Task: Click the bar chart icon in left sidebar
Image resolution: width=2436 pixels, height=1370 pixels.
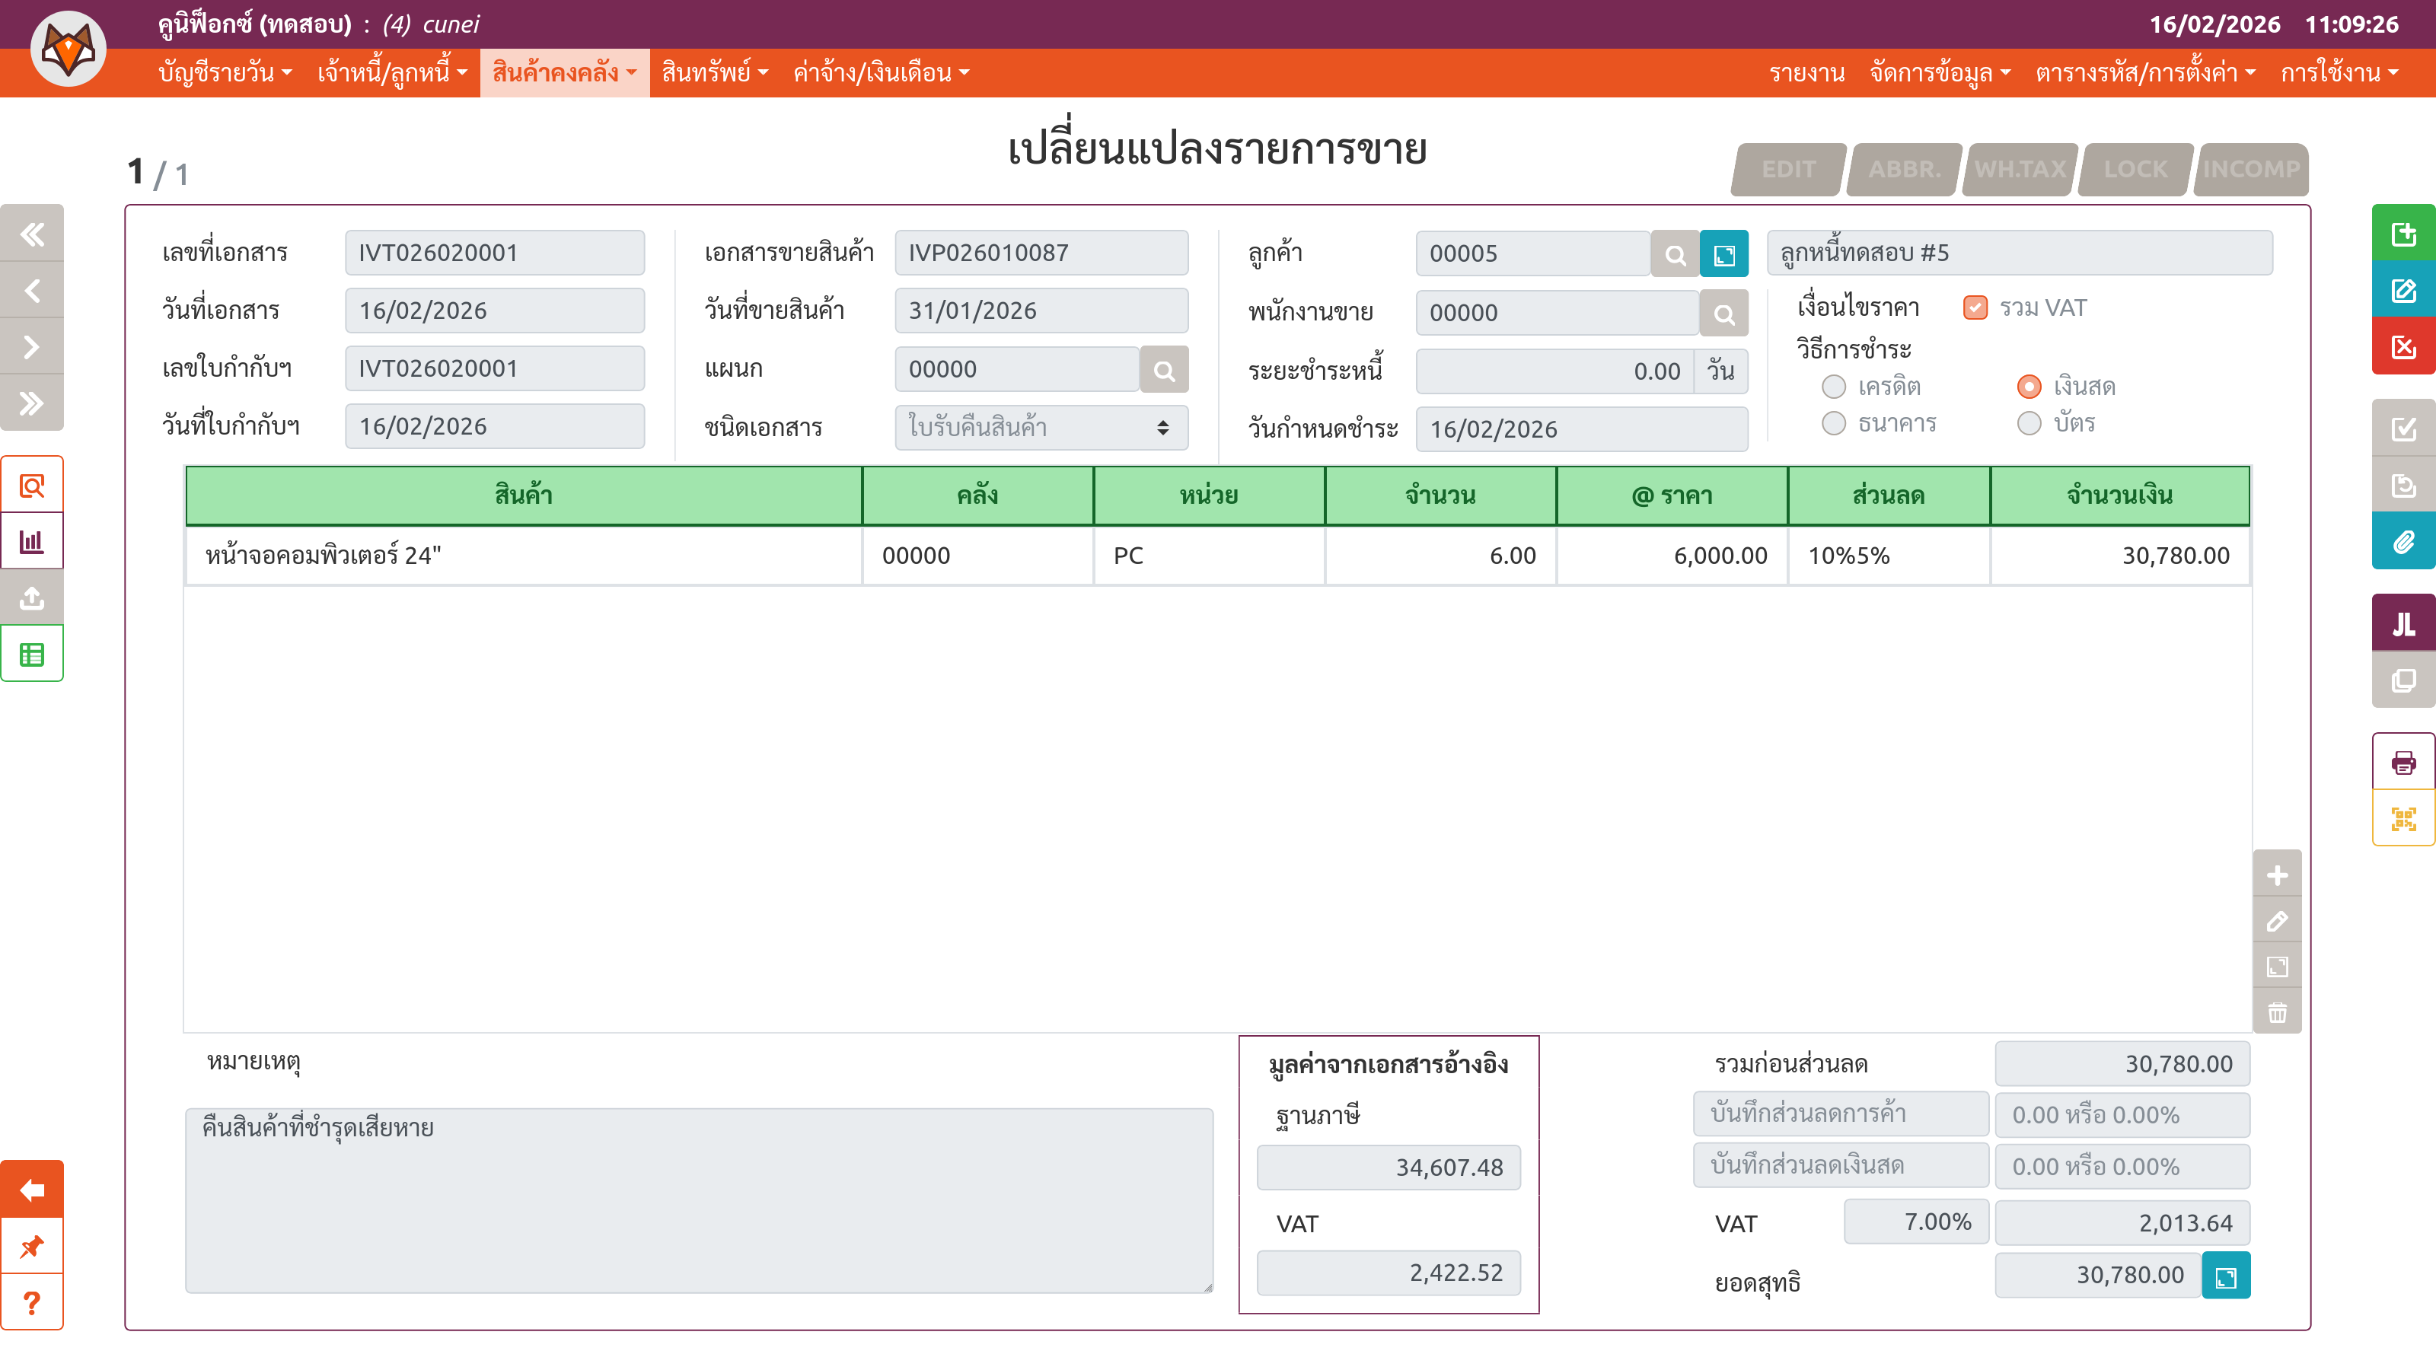Action: click(x=32, y=542)
